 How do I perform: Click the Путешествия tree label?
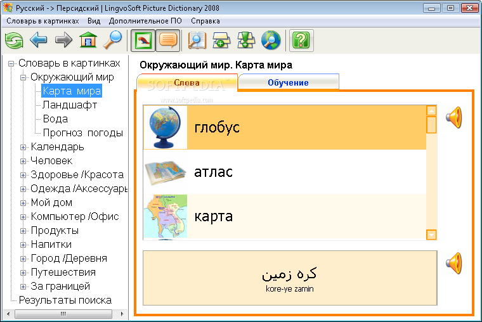tap(63, 272)
